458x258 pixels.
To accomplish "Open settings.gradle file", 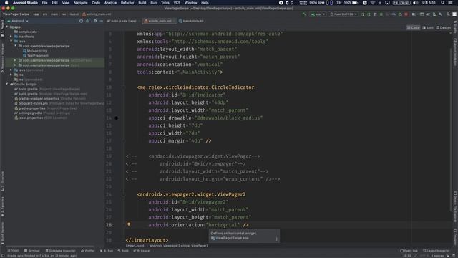I will [42, 113].
